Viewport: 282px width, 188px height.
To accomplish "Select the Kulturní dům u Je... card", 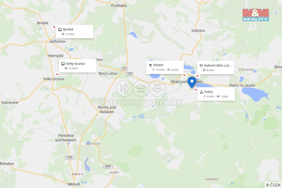I will [216, 68].
